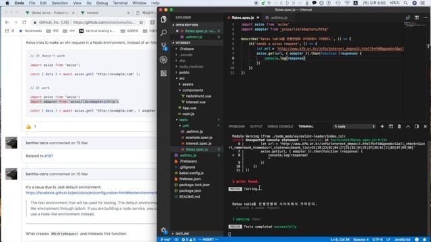
Task: Open the Go menu in the menu bar
Action: 89,3
